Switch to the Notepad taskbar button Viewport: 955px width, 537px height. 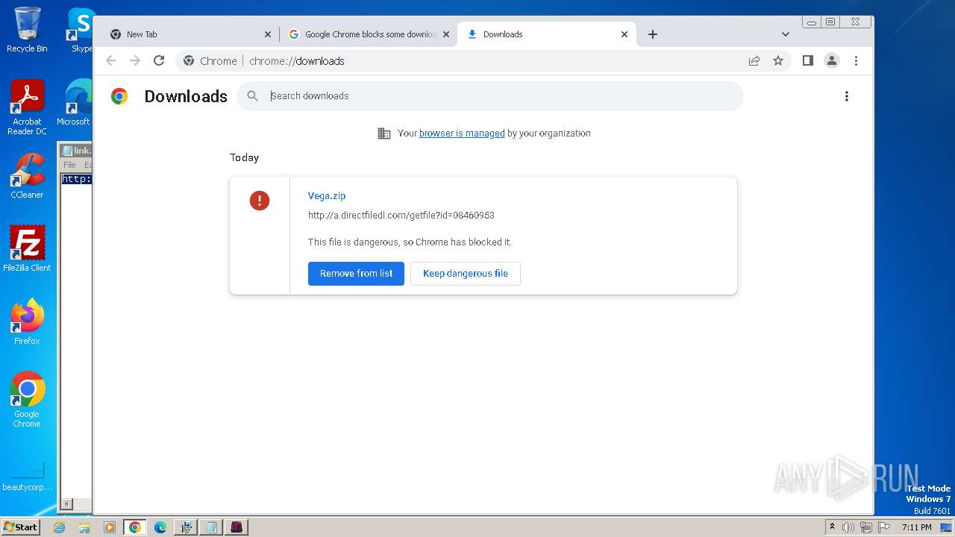211,527
